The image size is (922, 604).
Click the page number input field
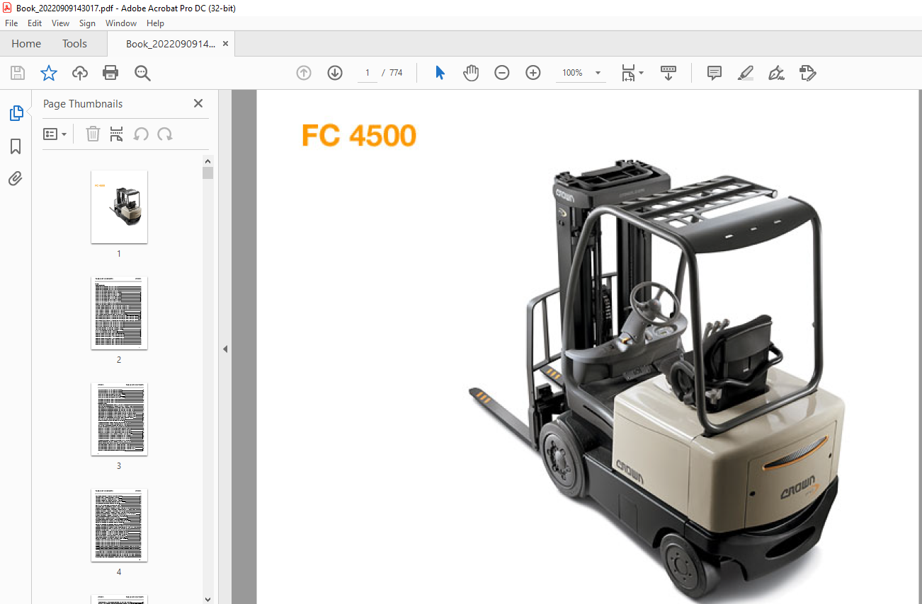click(x=368, y=73)
